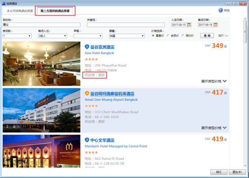Open the 曼谷亚洲酒店 hotel link
Viewport: 249px width, 178px height.
102,47
